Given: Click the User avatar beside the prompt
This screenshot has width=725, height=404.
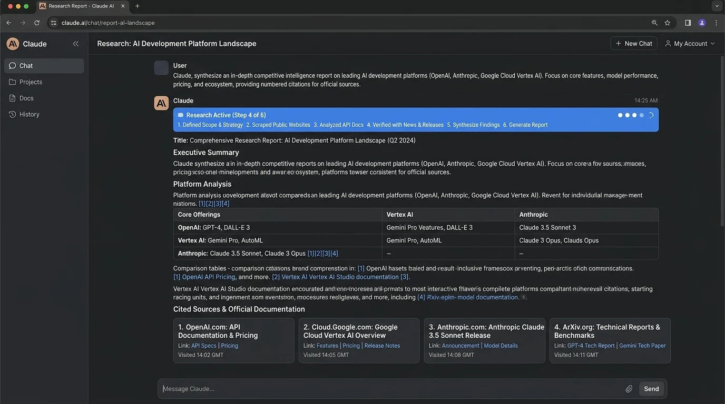Looking at the screenshot, I should [161, 68].
